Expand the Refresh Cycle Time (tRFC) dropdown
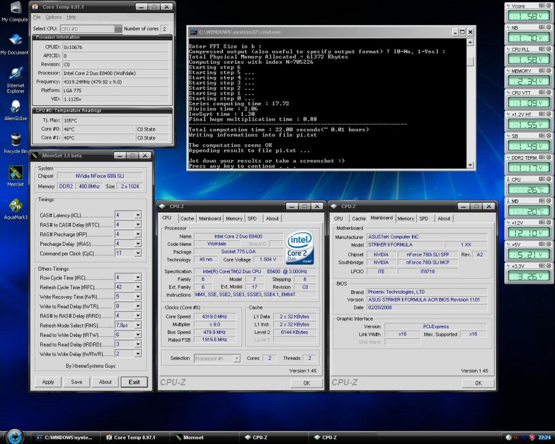The height and width of the screenshot is (444, 555). (138, 287)
